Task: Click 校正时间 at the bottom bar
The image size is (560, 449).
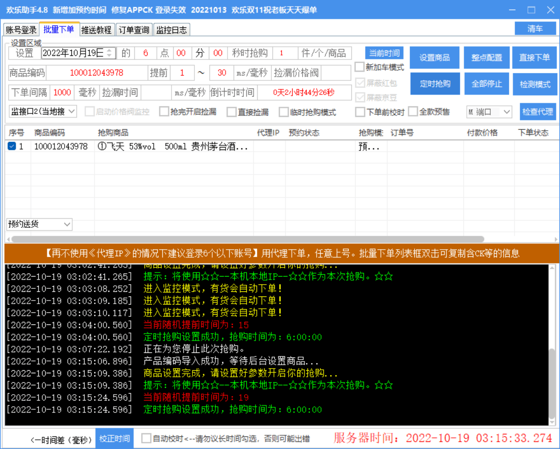Action: (115, 438)
